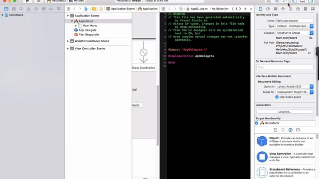
Task: Show the Attributes inspector
Action: [x=283, y=9]
